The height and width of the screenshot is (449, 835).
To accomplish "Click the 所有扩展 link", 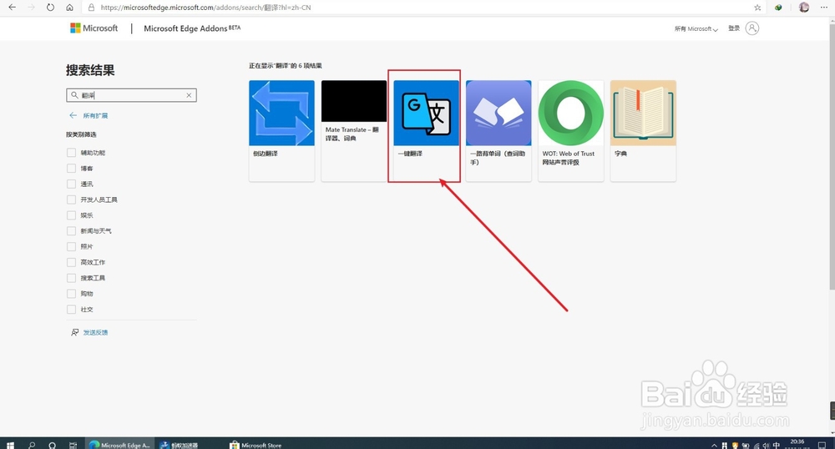I will 95,115.
